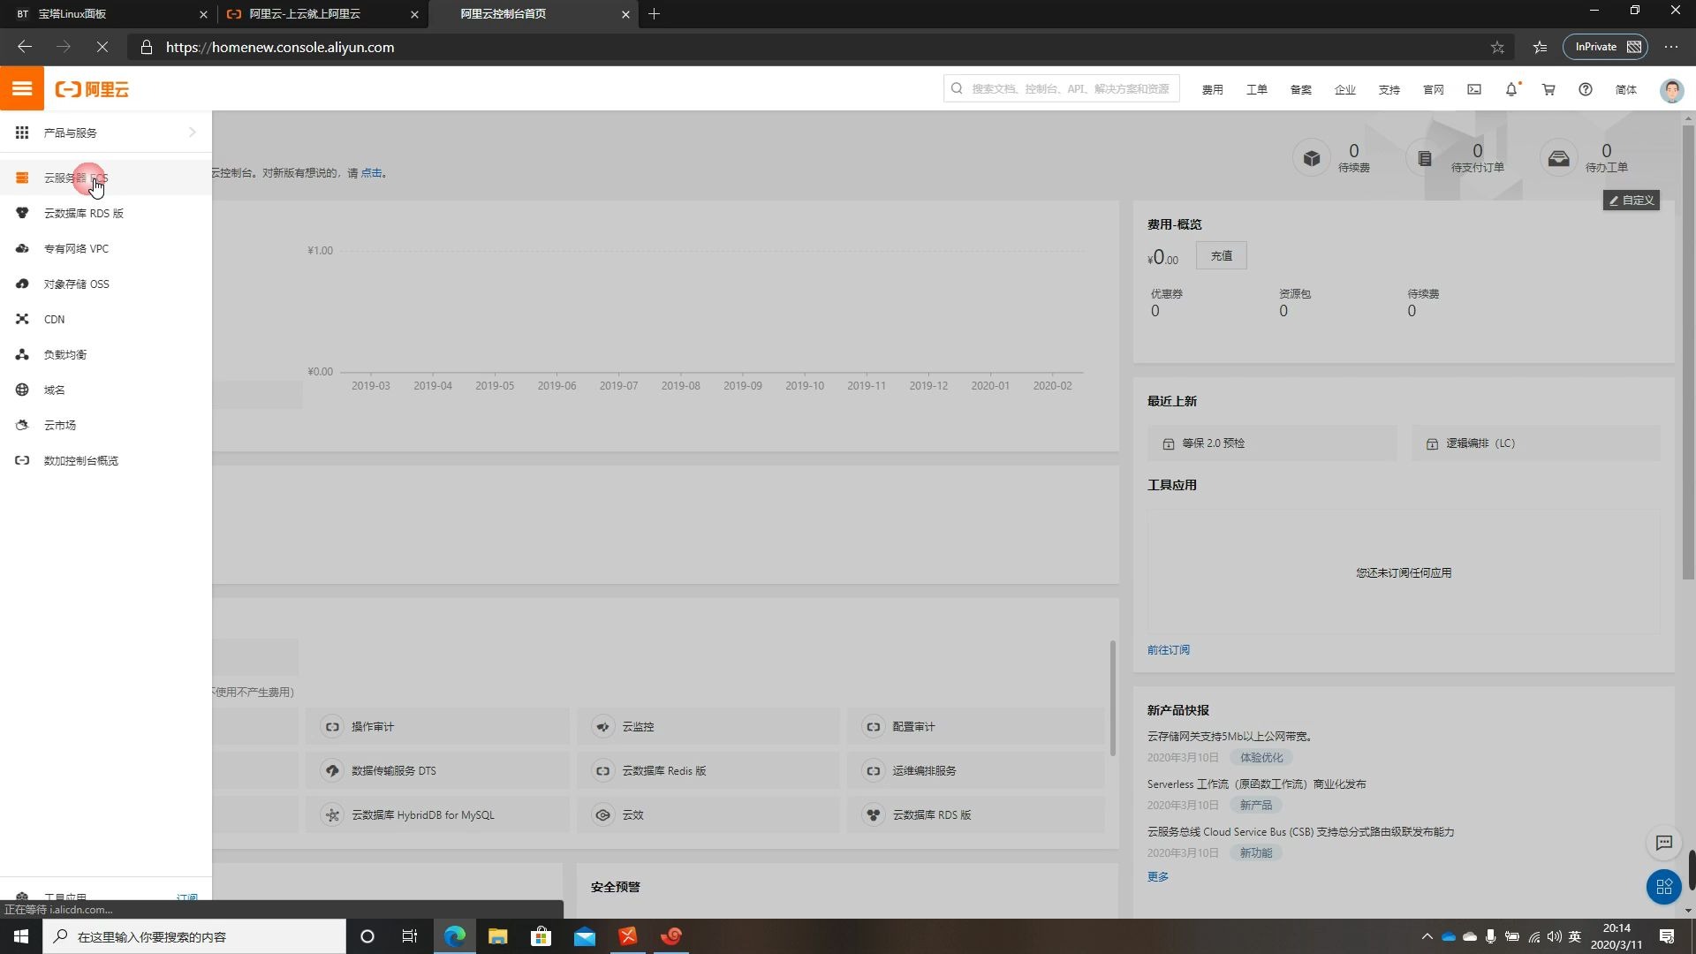Open the Cloud Shell terminal icon

1474,89
